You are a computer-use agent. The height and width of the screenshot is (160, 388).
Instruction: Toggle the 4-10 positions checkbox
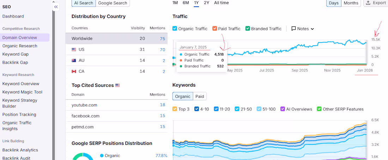[x=197, y=109]
